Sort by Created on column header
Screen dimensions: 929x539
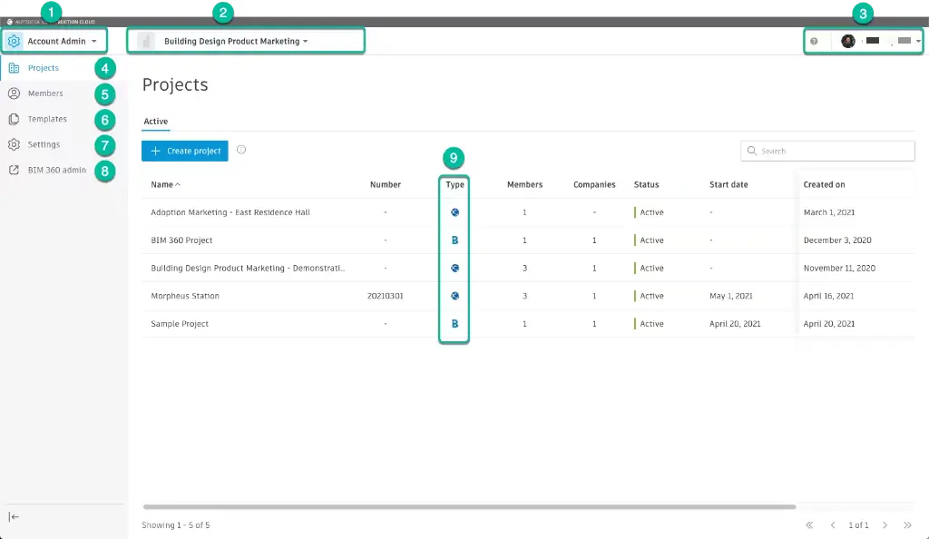pyautogui.click(x=824, y=185)
